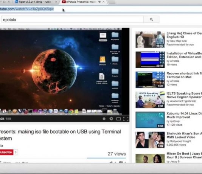The width and height of the screenshot is (202, 174).
Task: Click Shahrukh Khan's Son MMS Leaked Video title
Action: point(184,135)
